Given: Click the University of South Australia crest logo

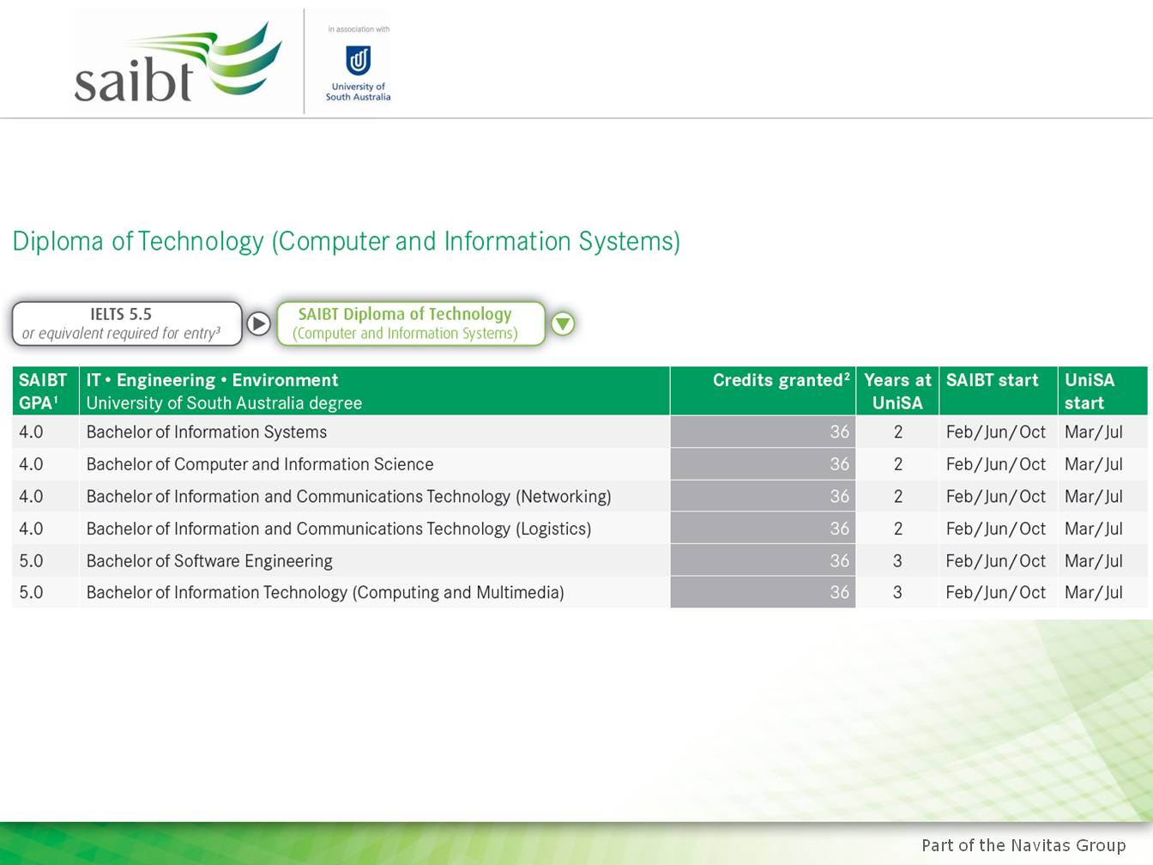Looking at the screenshot, I should [358, 61].
